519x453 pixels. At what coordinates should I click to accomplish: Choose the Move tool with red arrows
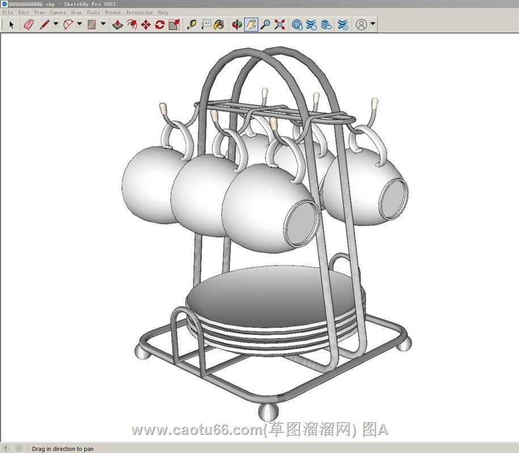click(x=146, y=25)
